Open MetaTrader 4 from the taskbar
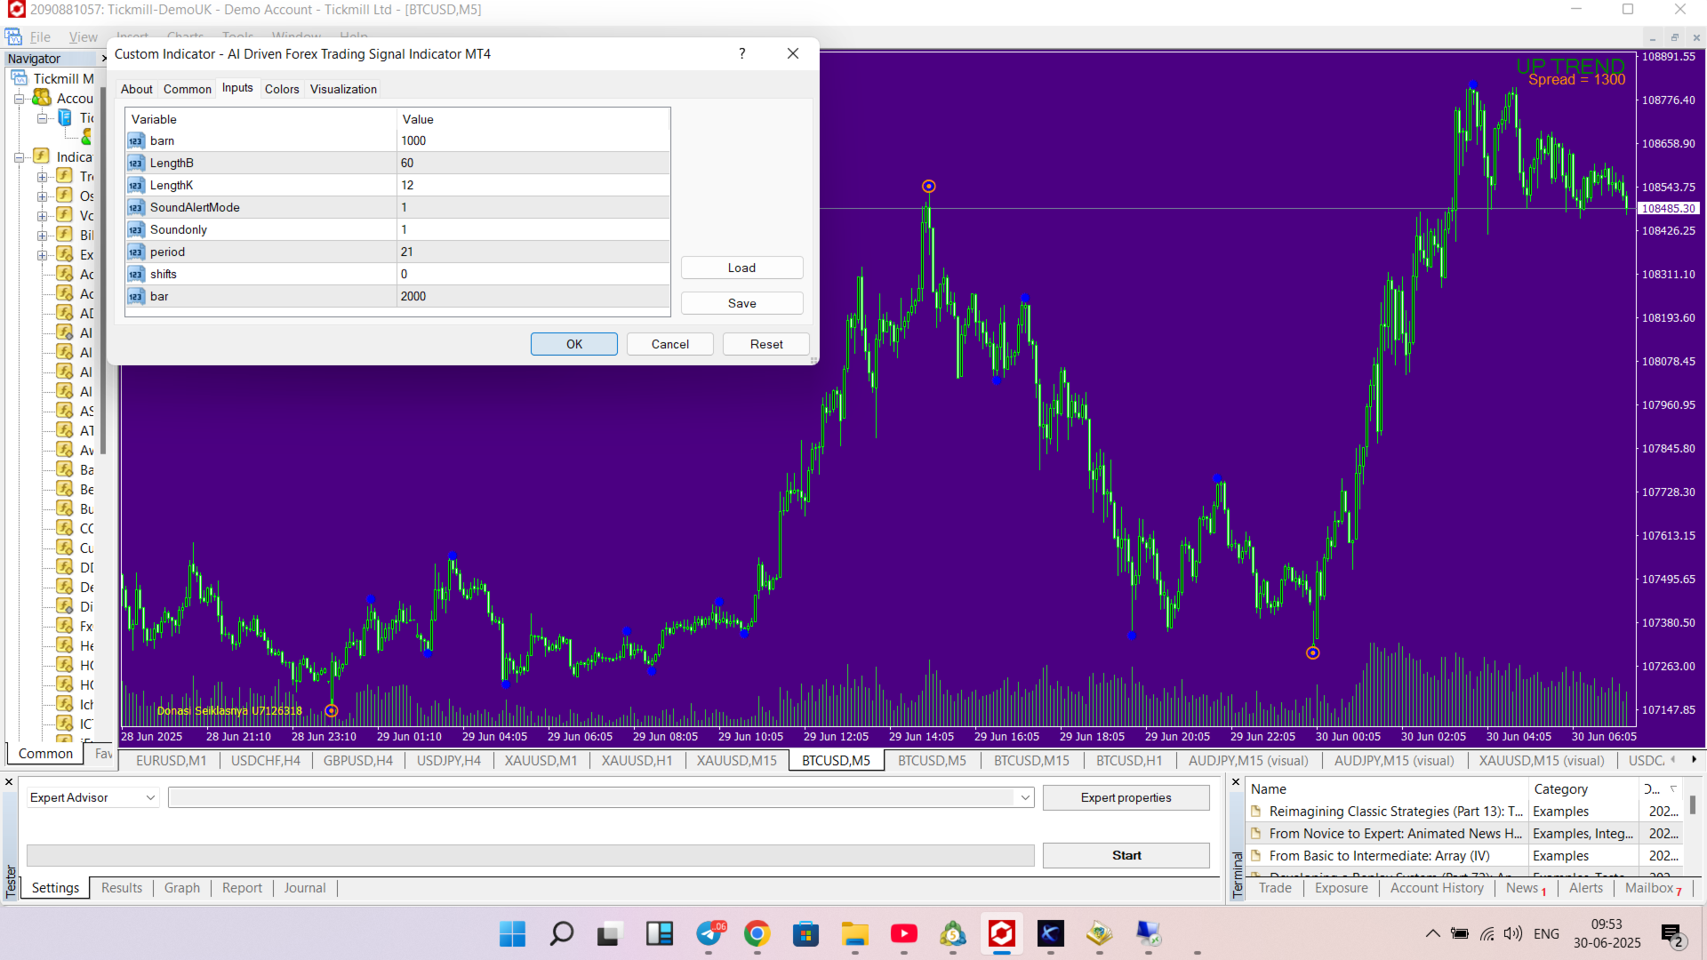 pyautogui.click(x=1002, y=935)
